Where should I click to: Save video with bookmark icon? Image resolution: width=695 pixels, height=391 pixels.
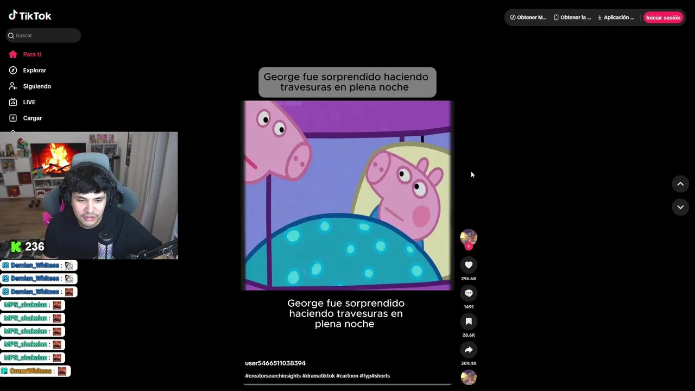469,321
